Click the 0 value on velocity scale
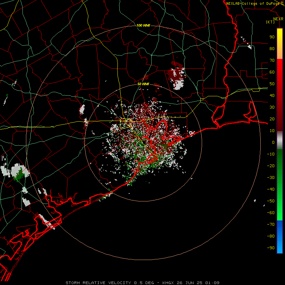The height and width of the screenshot is (285, 285). tap(273, 142)
